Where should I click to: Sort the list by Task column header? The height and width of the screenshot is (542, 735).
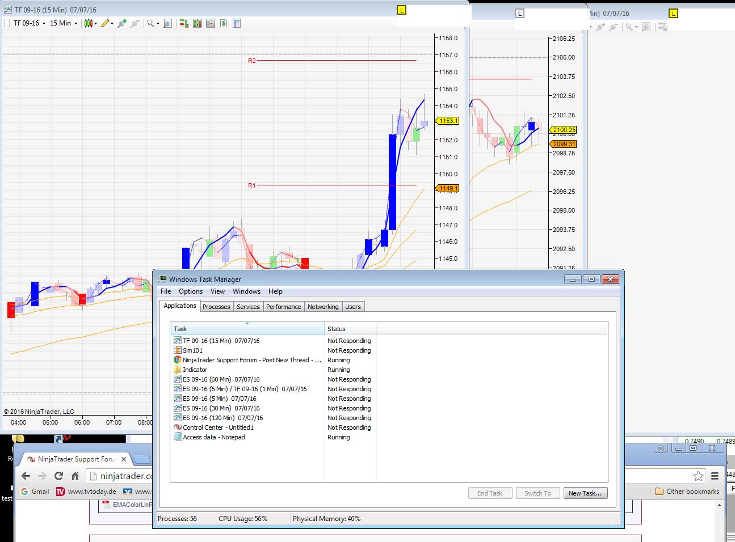coord(247,329)
